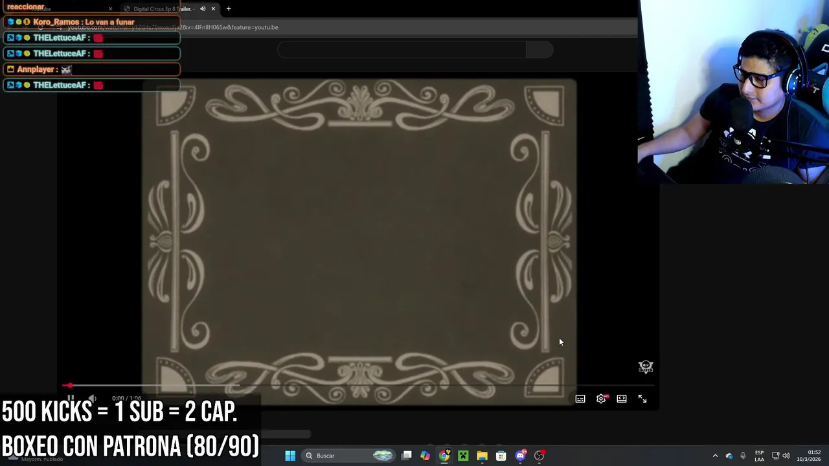Close the Digital Circus Ep 8 Trailer tab
Image resolution: width=829 pixels, height=466 pixels.
(x=213, y=9)
